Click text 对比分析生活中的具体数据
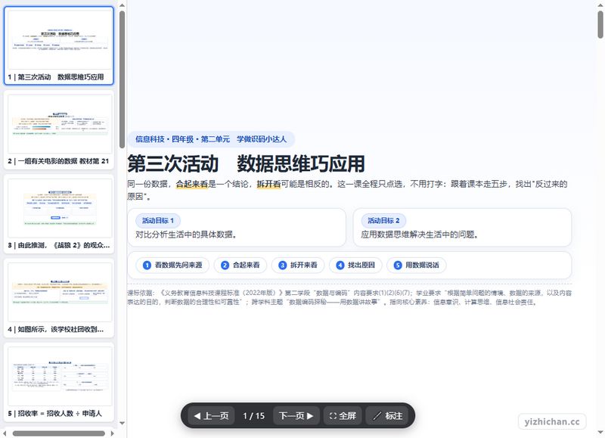 pyautogui.click(x=186, y=235)
